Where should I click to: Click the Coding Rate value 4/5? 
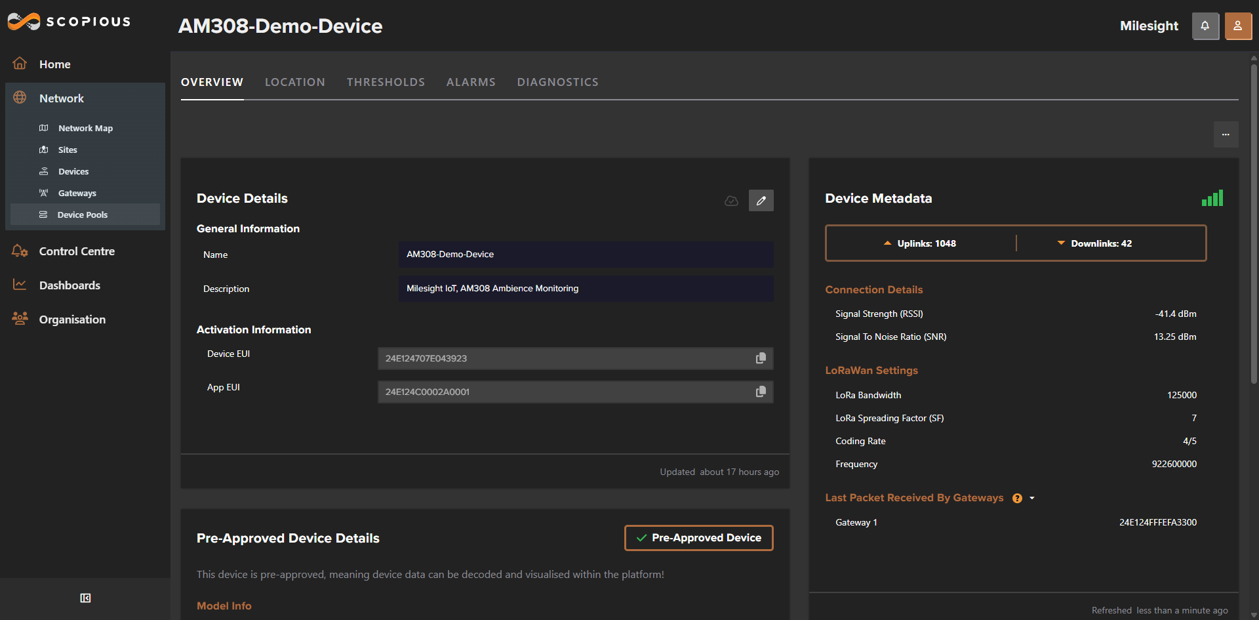click(1189, 441)
